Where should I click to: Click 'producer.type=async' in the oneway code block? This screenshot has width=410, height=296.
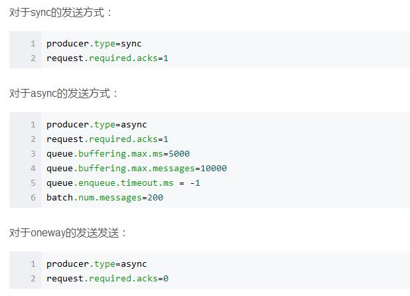point(96,264)
